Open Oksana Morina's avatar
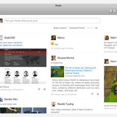117x117 pixels. click(x=54, y=58)
